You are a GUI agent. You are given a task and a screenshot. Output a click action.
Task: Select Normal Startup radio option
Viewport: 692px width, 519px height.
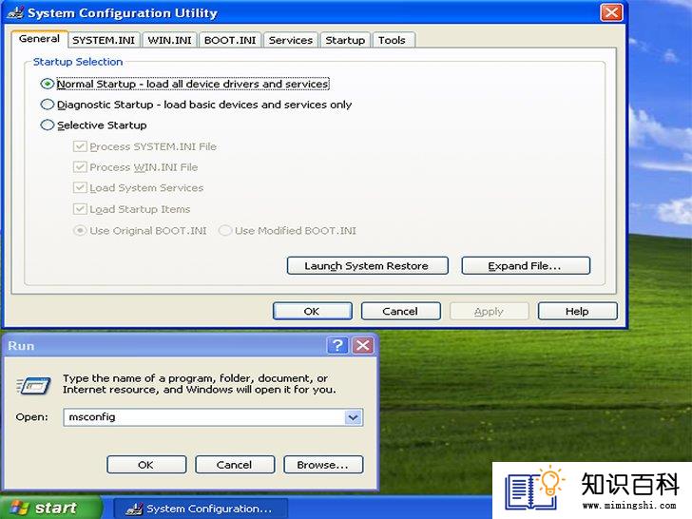(x=48, y=84)
